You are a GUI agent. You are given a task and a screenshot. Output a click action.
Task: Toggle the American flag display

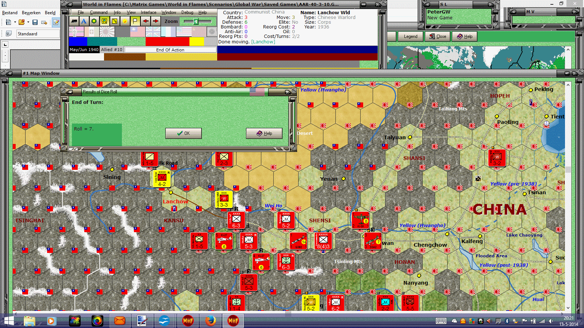[184, 31]
